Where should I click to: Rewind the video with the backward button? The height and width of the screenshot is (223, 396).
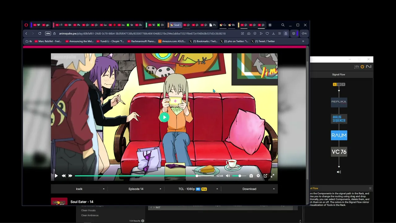(63, 176)
